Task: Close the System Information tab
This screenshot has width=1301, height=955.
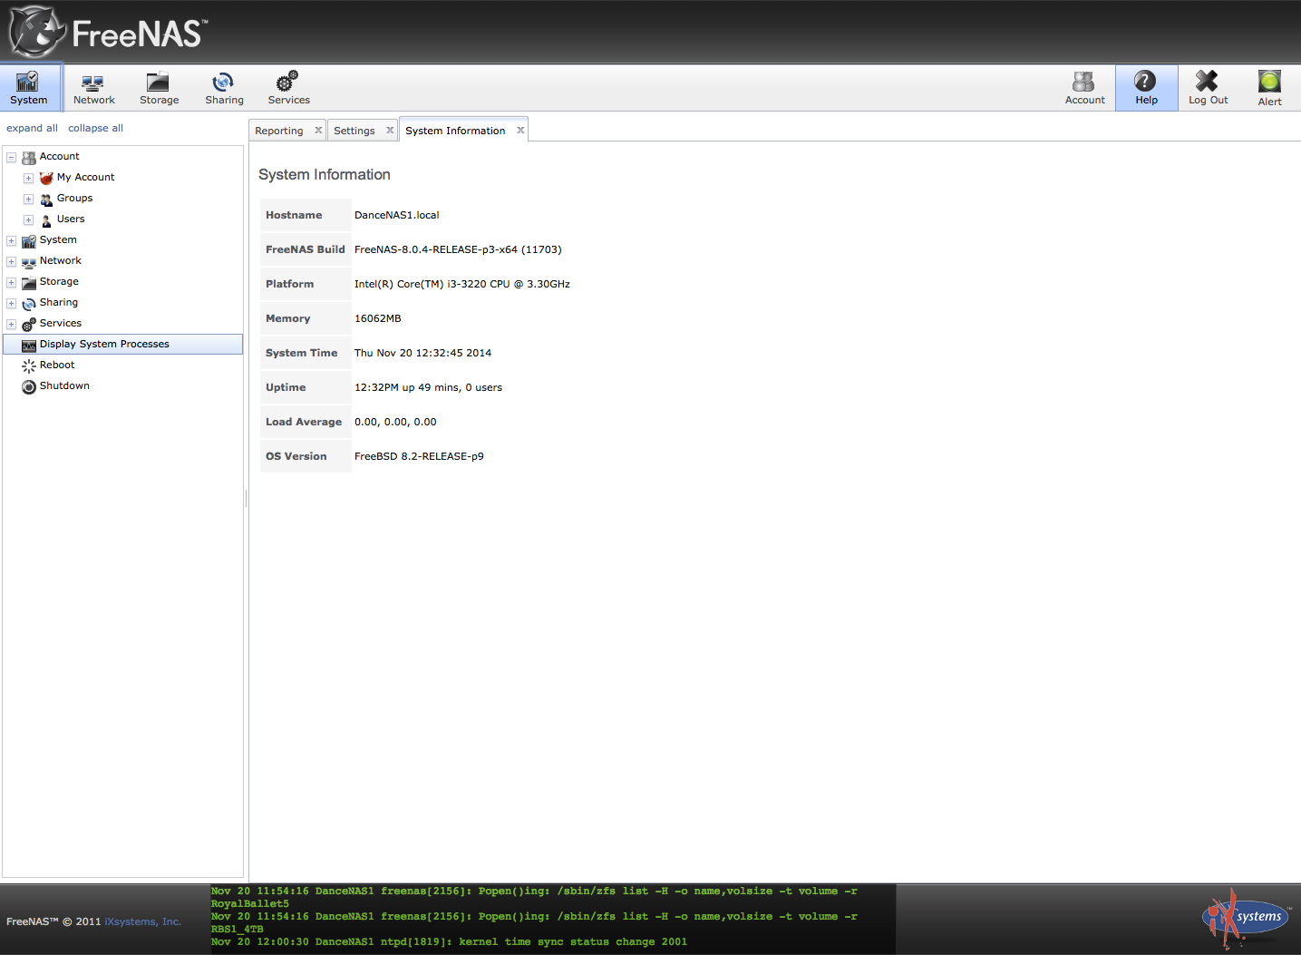Action: pos(520,131)
